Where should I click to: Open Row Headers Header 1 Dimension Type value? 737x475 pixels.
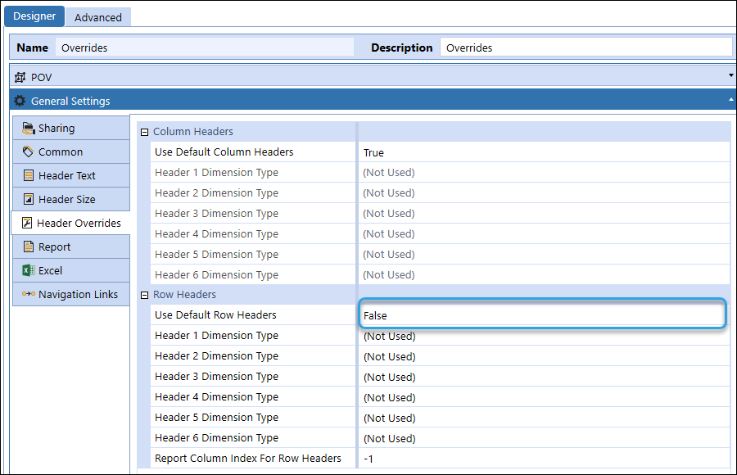click(x=544, y=337)
